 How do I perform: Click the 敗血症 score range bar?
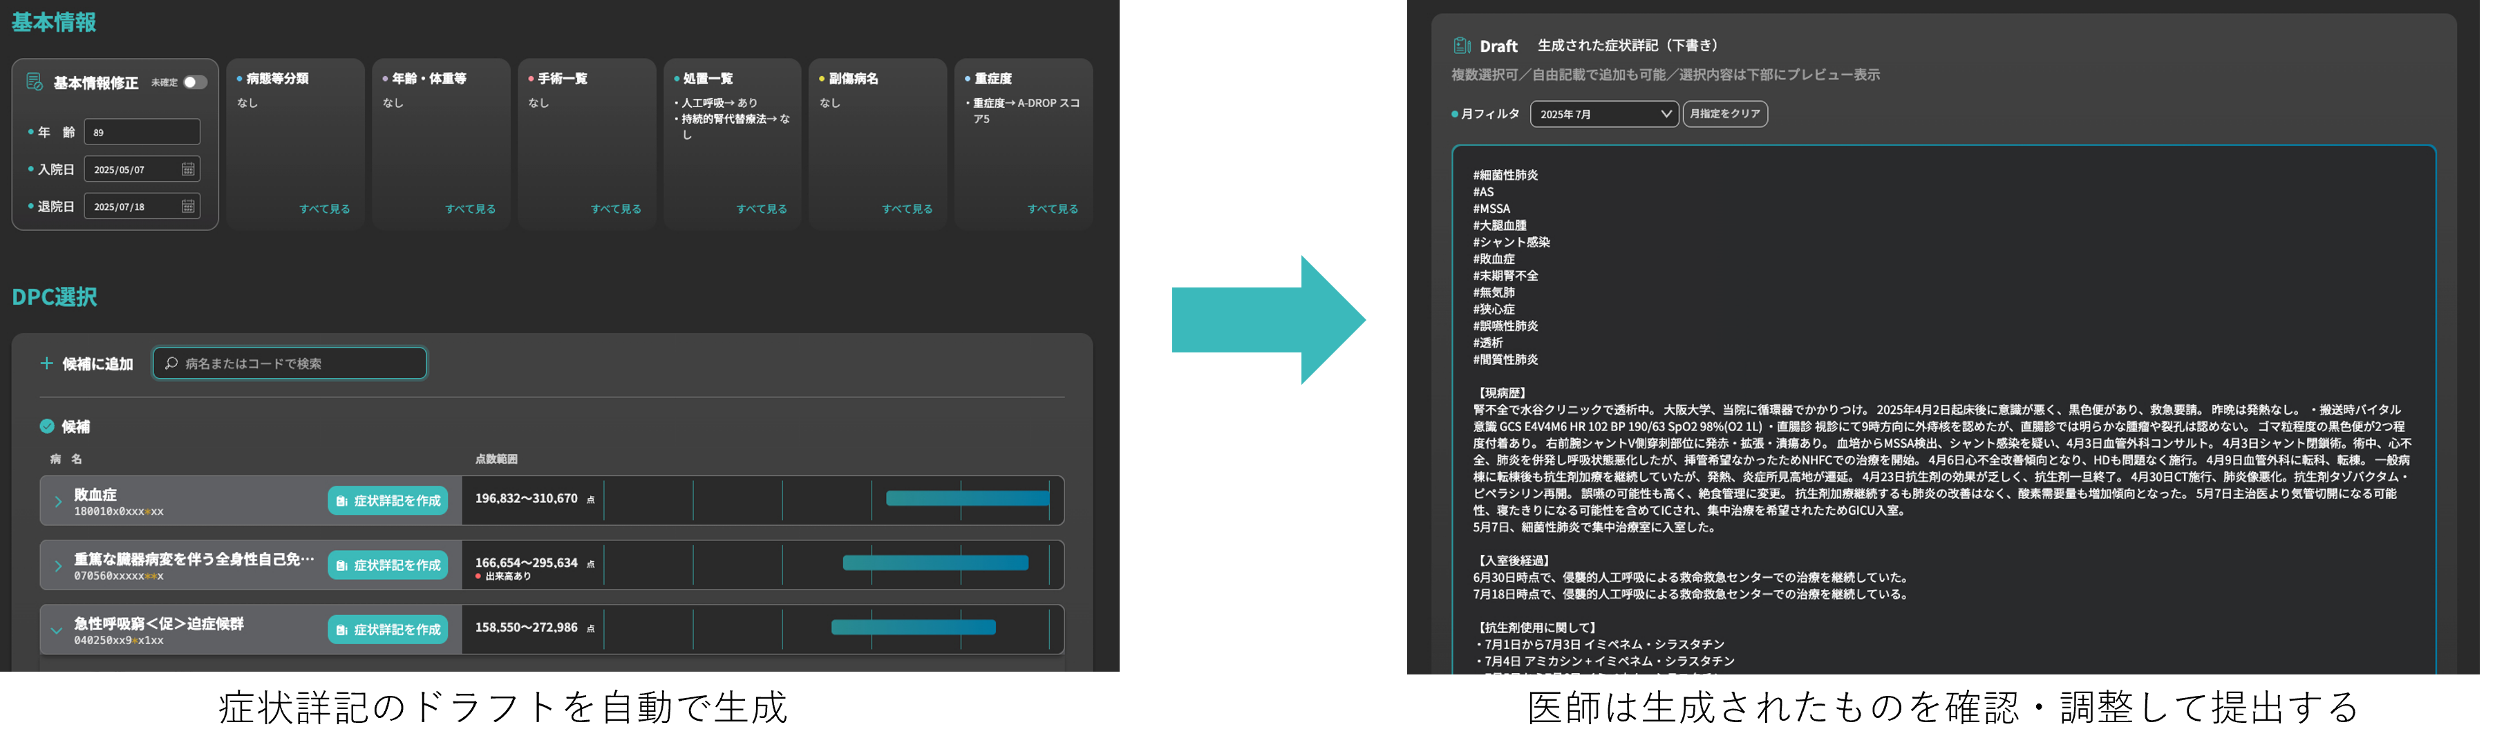click(967, 498)
